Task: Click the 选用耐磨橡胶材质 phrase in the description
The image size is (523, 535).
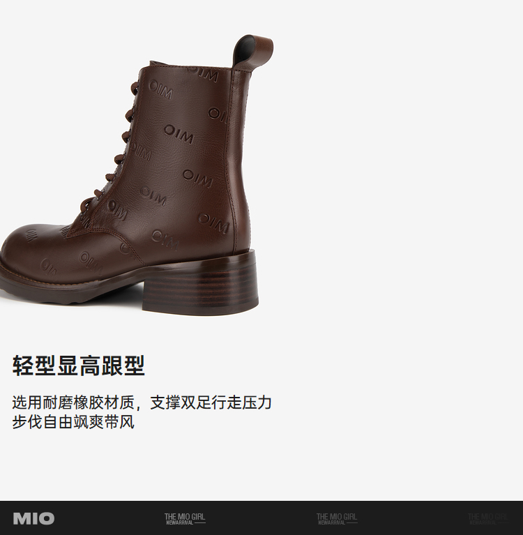Action: 73,402
